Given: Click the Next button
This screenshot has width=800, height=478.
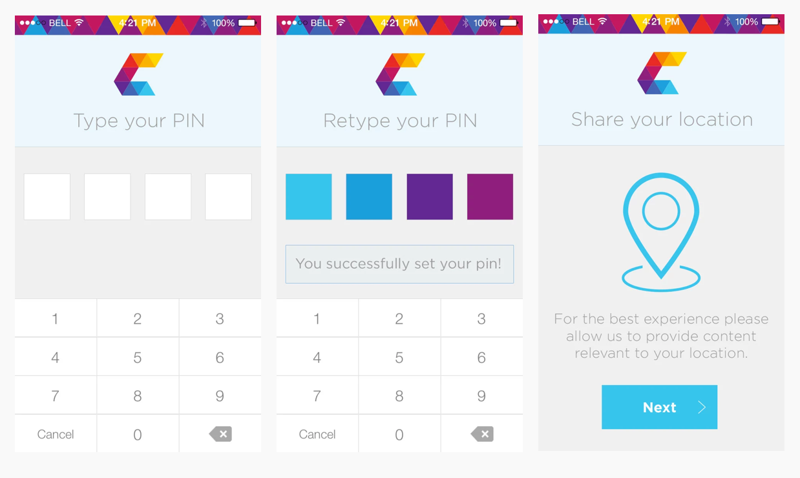Looking at the screenshot, I should point(659,407).
